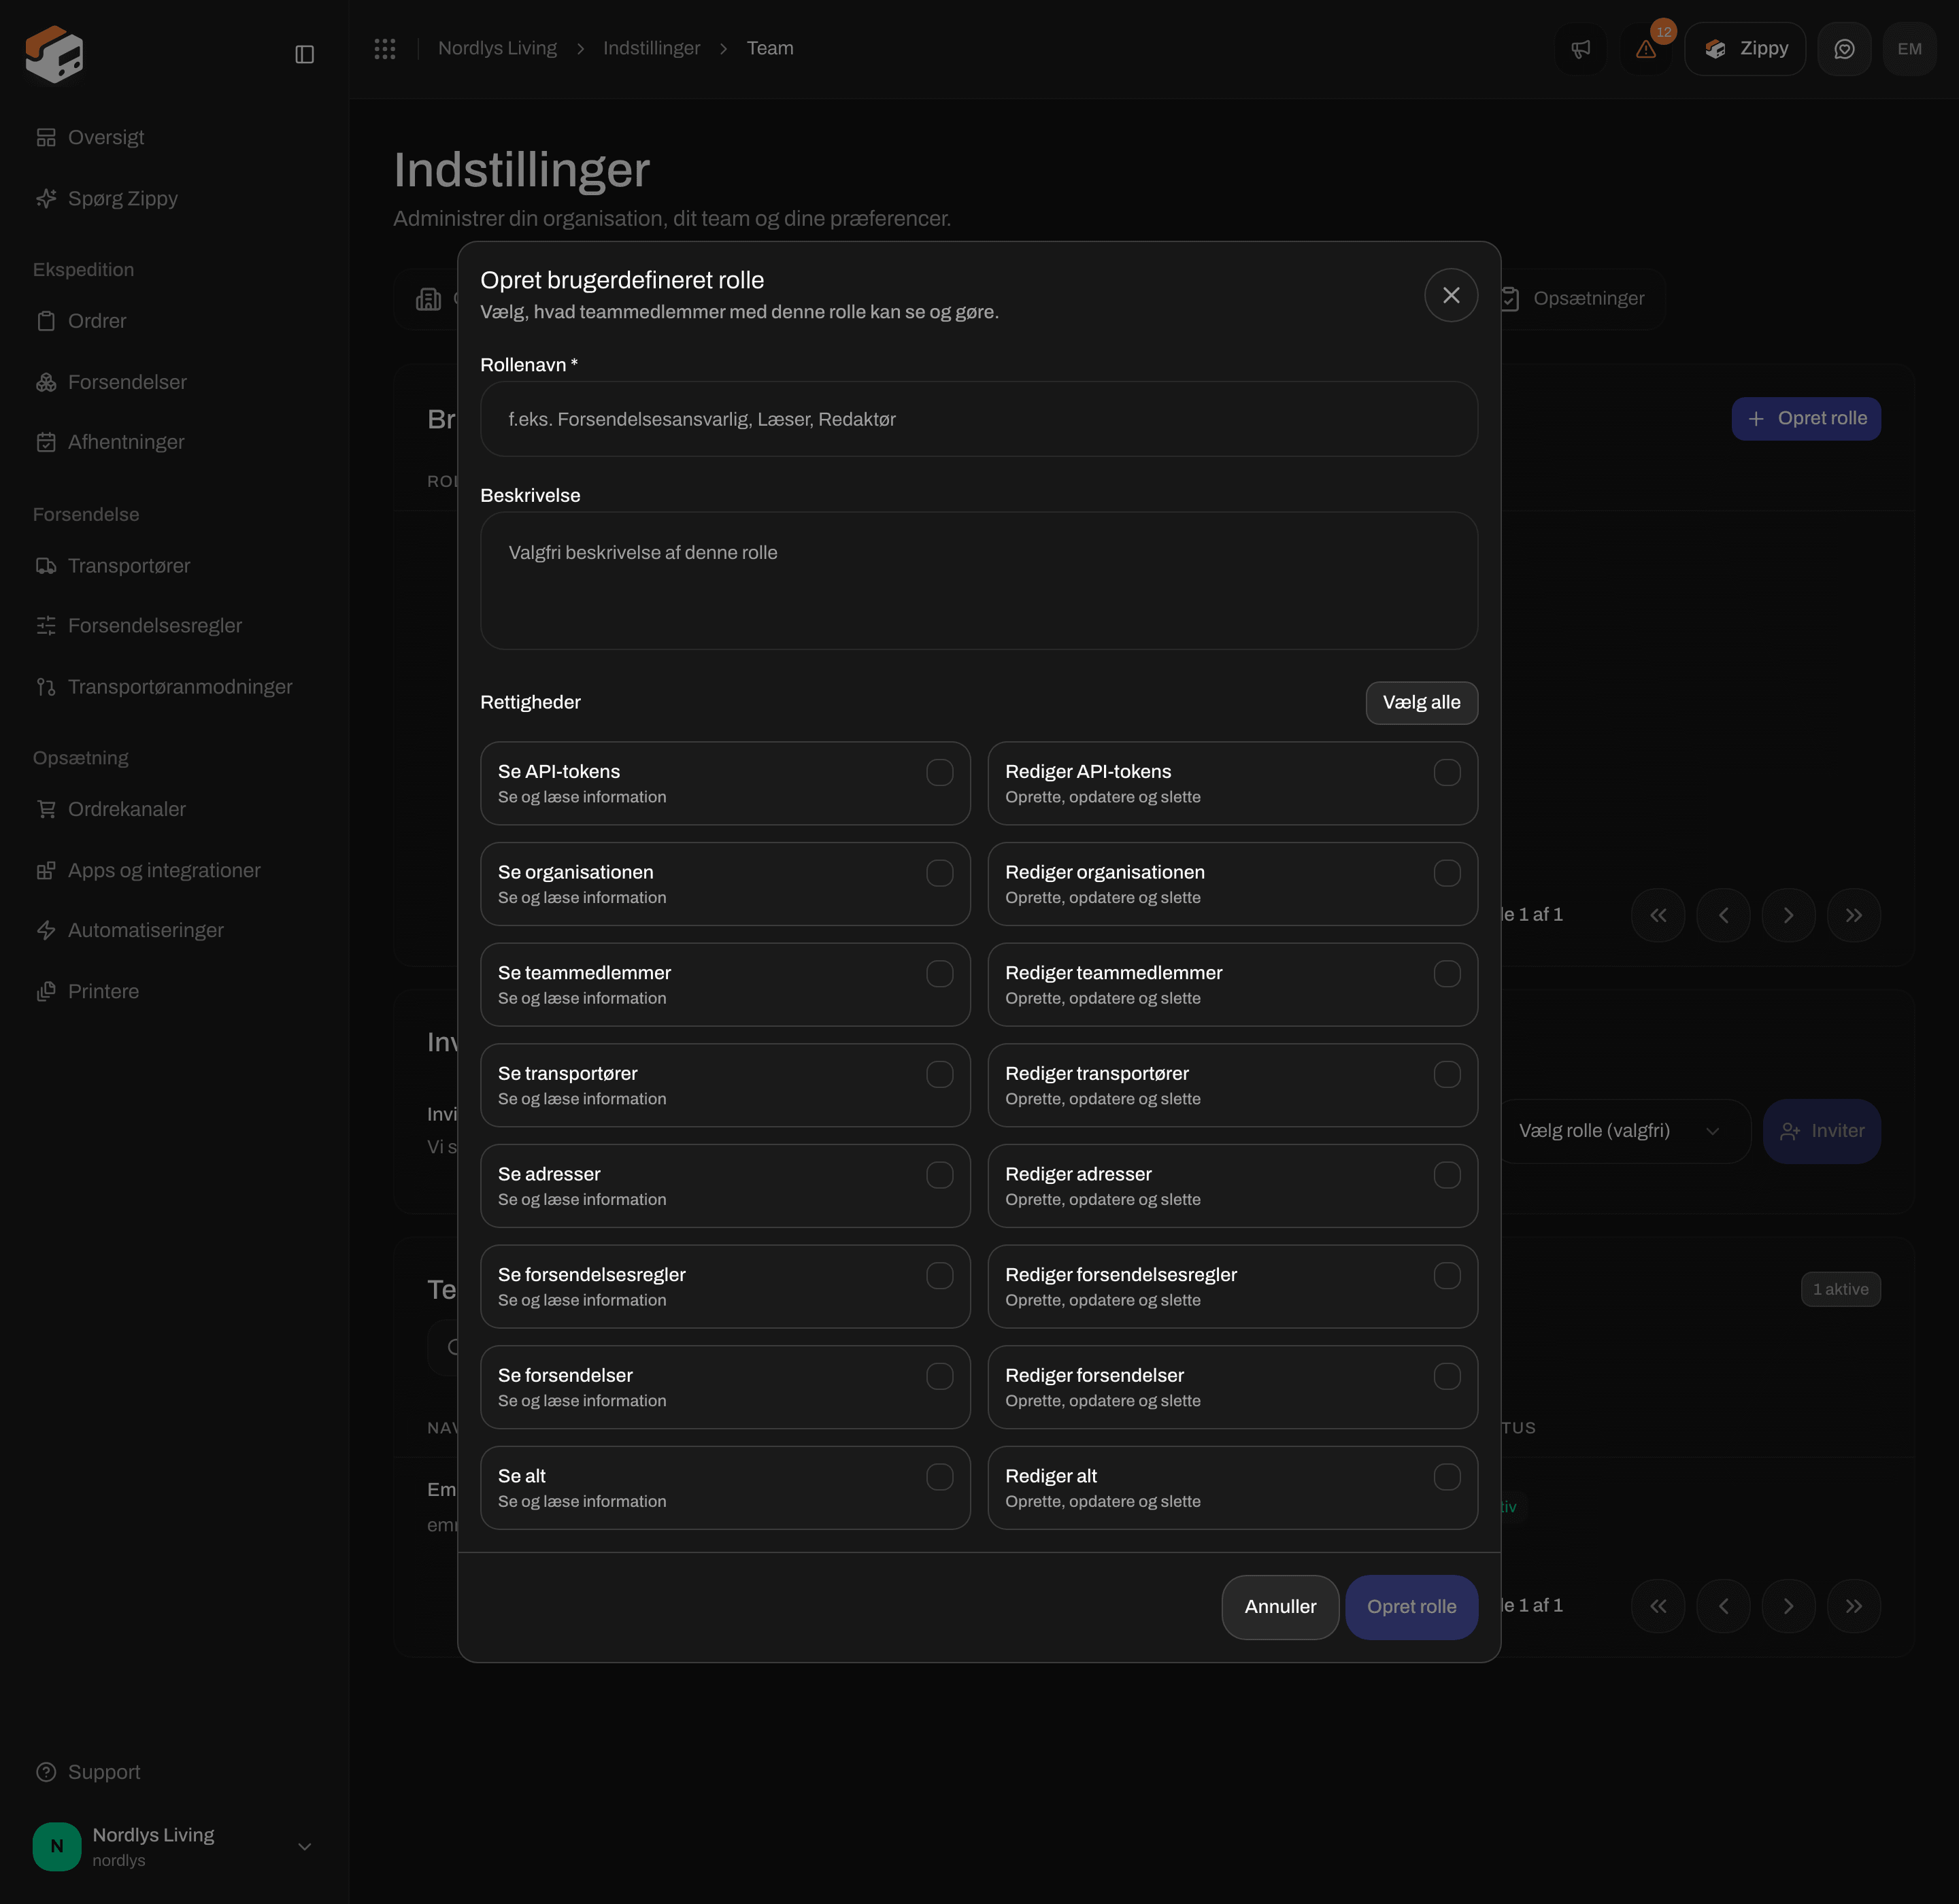Open the Zippy assistant button
The width and height of the screenshot is (1959, 1904).
(1745, 49)
